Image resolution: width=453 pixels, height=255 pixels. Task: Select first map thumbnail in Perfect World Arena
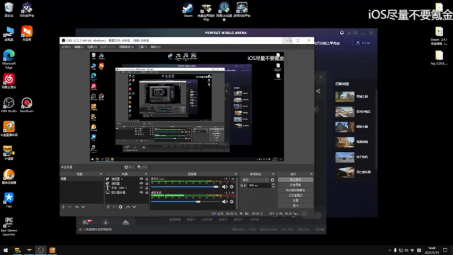(x=345, y=96)
